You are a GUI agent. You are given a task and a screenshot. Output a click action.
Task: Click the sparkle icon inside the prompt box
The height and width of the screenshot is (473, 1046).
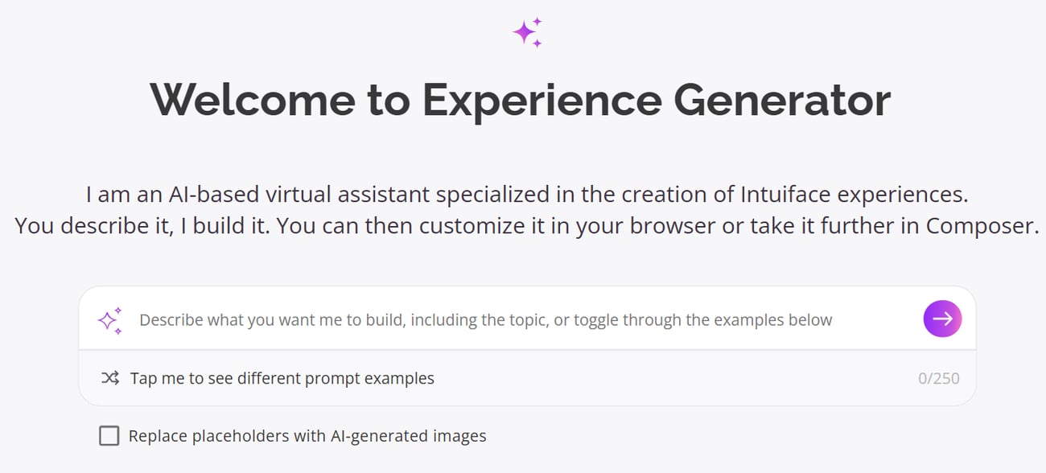point(109,319)
